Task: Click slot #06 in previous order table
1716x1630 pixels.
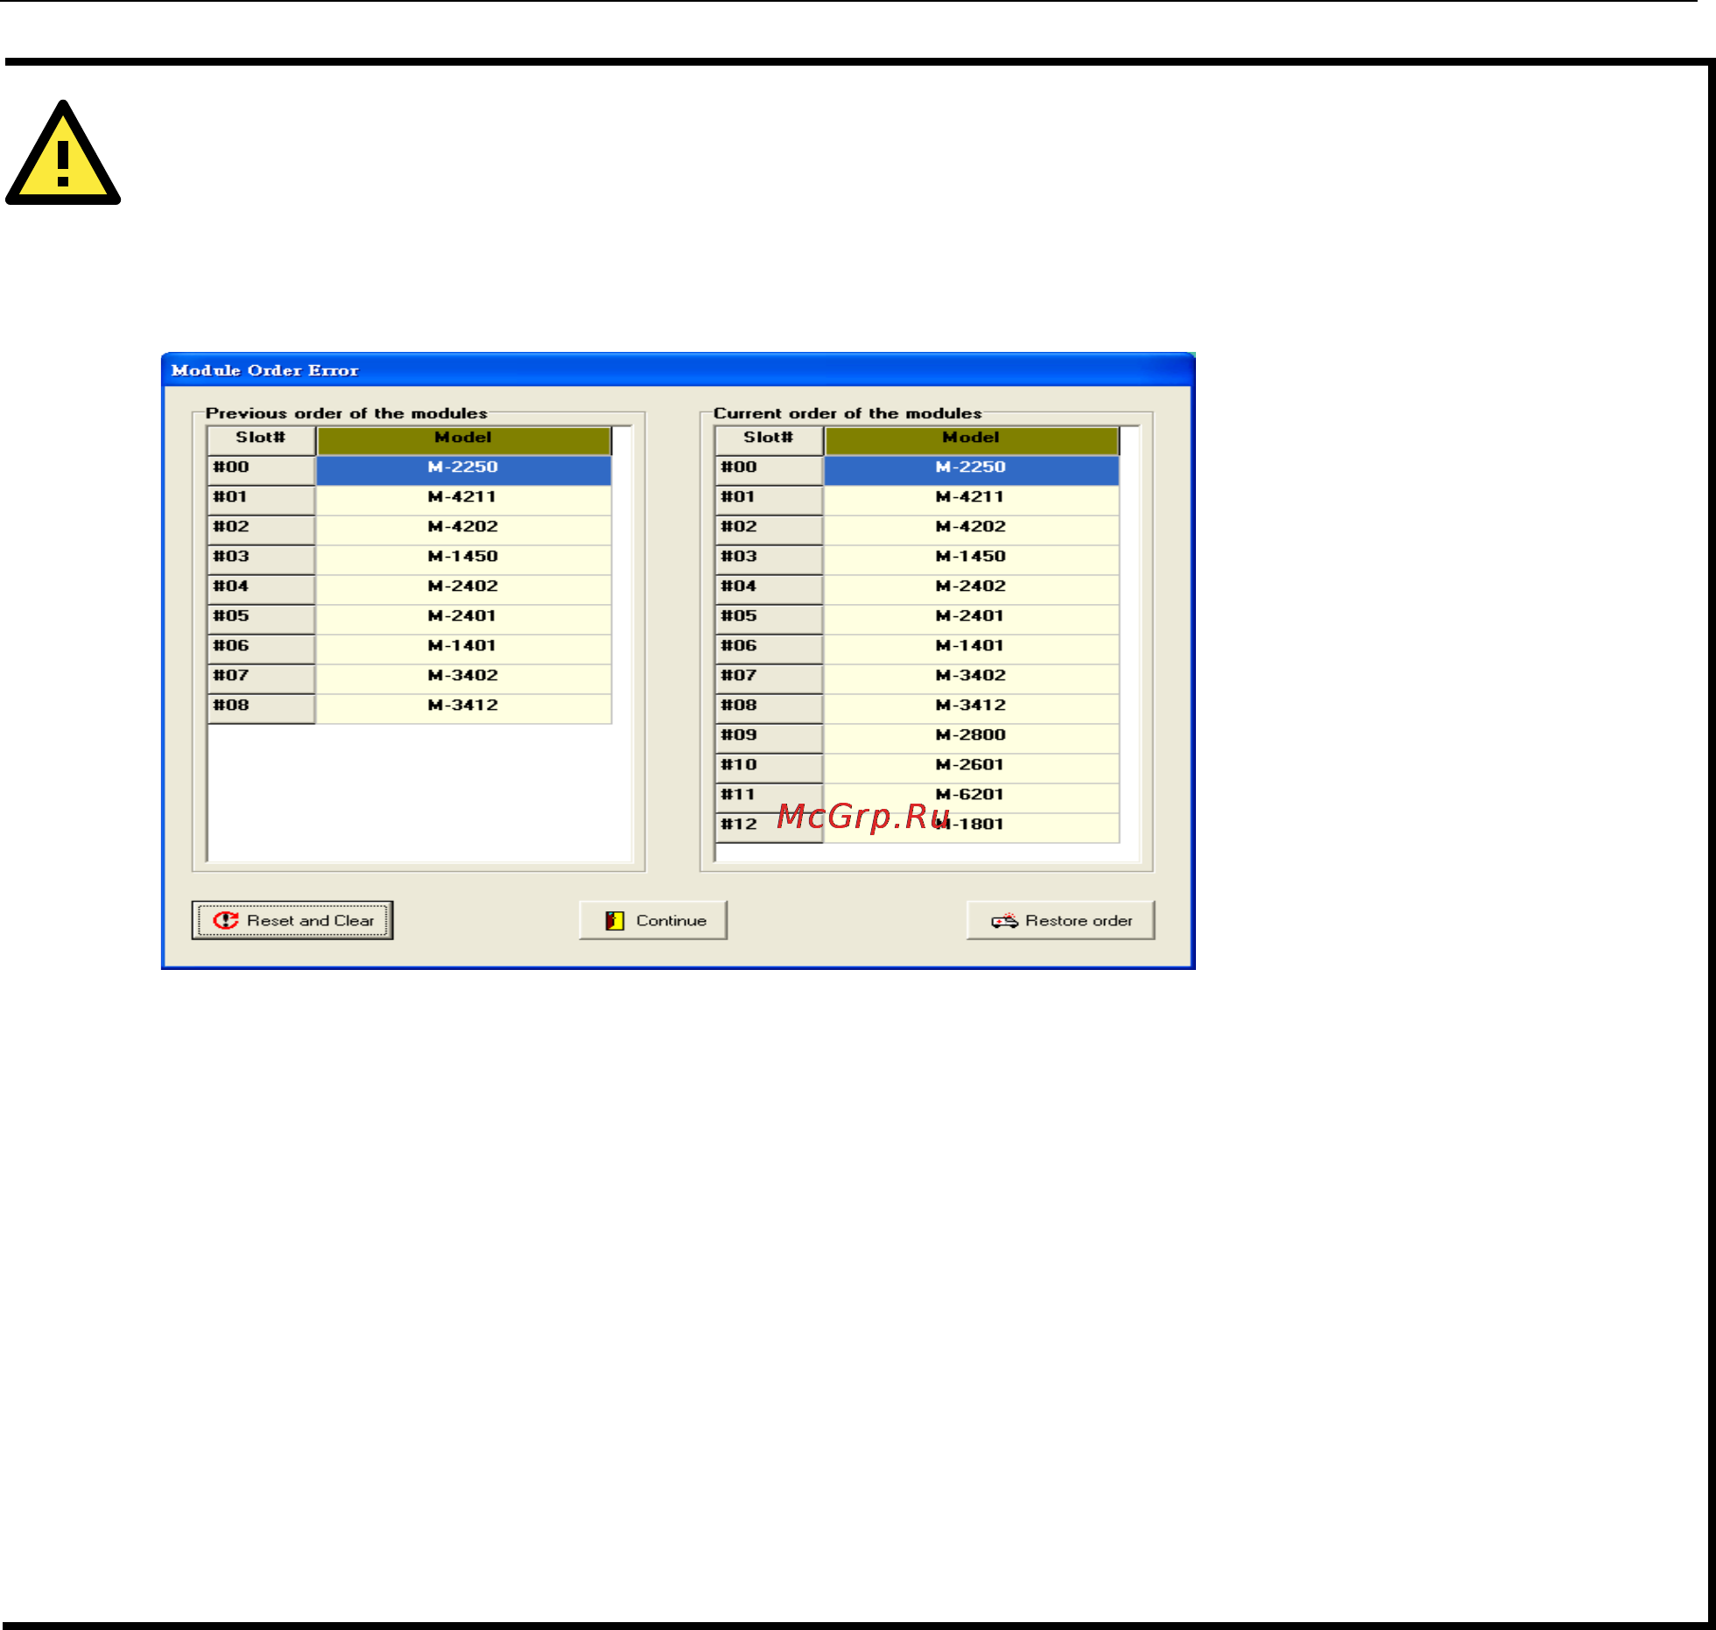Action: click(261, 649)
